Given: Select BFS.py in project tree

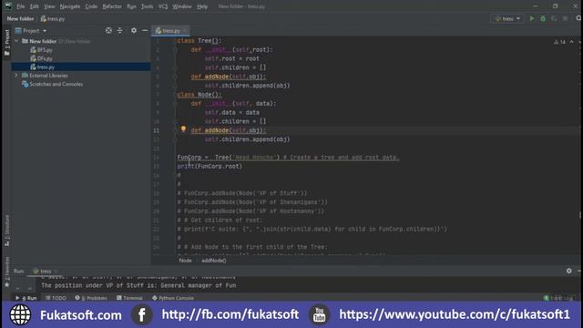Looking at the screenshot, I should point(41,50).
